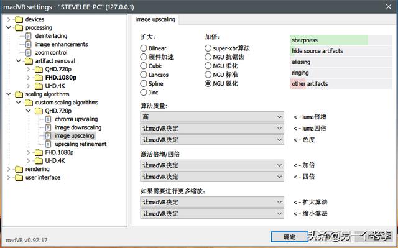Close the madVR settings window
Image resolution: width=398 pixels, height=248 pixels.
coord(388,7)
